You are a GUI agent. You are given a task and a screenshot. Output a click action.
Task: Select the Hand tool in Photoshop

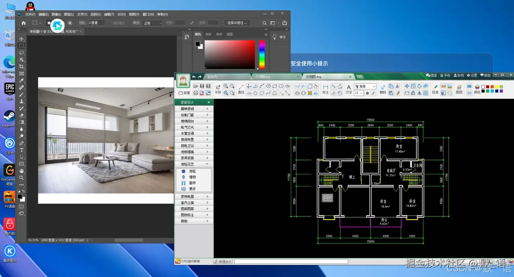click(x=22, y=171)
